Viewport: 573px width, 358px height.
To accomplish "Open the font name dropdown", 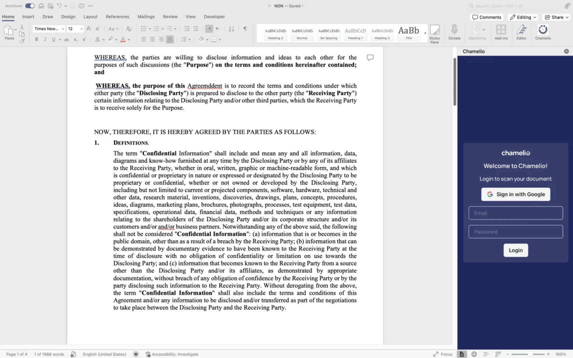I will pyautogui.click(x=63, y=29).
